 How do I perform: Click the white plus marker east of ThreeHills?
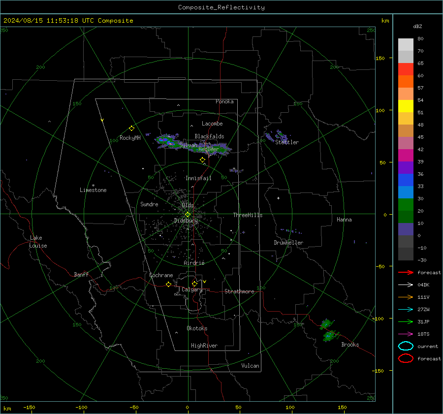[278, 198]
